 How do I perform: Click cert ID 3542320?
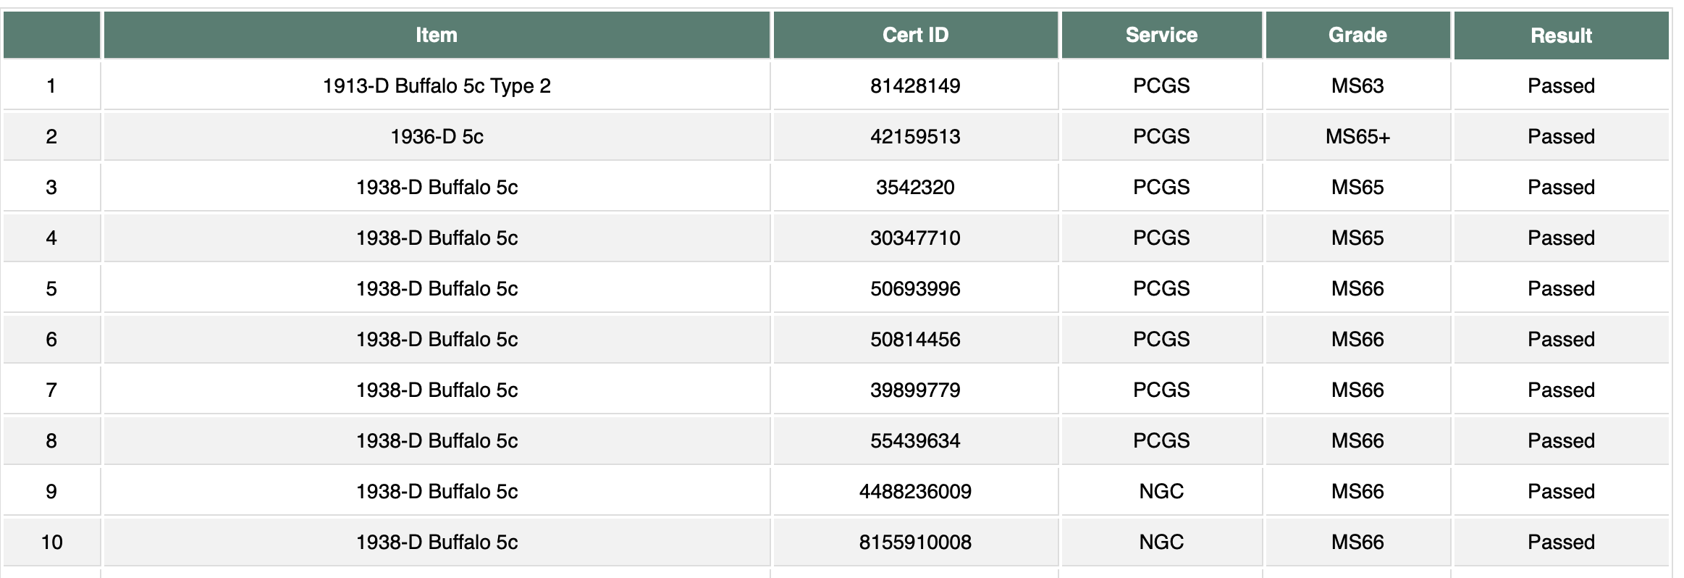pos(915,187)
